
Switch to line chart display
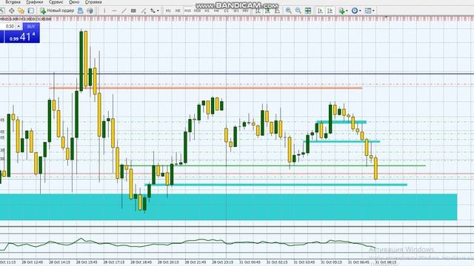click(277, 11)
